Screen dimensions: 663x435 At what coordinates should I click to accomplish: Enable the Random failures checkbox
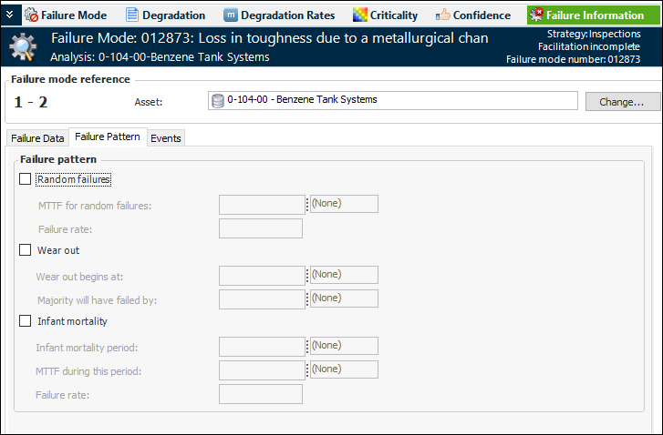click(25, 179)
